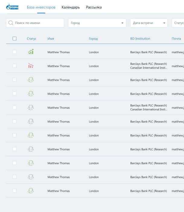
Task: Expand the Дата встречи dropdown
Action: (149, 23)
